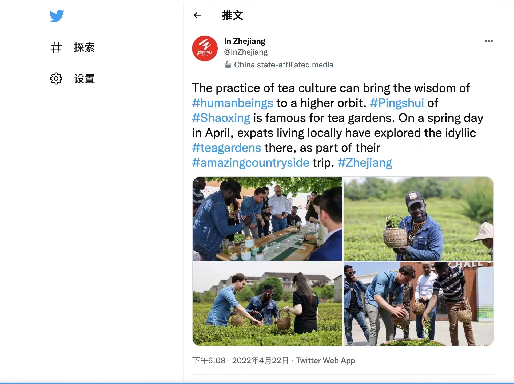The height and width of the screenshot is (384, 514).
Task: Open the #humanbeings hashtag link
Action: pos(233,103)
